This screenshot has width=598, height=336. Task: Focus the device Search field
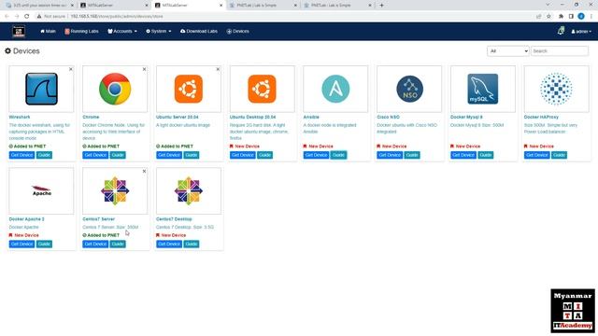click(x=560, y=51)
